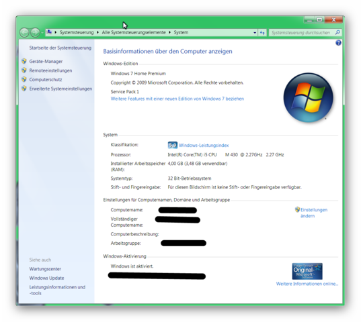Viewport: 361px width, 322px height.
Task: Open Wartungscenter under Siehe auch
Action: (x=45, y=269)
